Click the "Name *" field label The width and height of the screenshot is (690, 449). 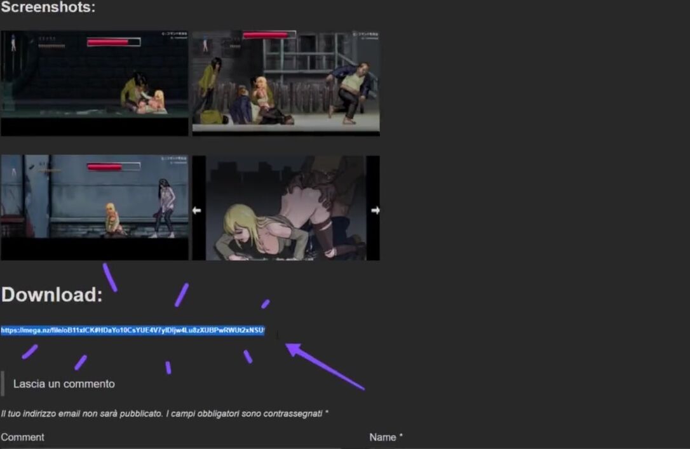click(386, 437)
